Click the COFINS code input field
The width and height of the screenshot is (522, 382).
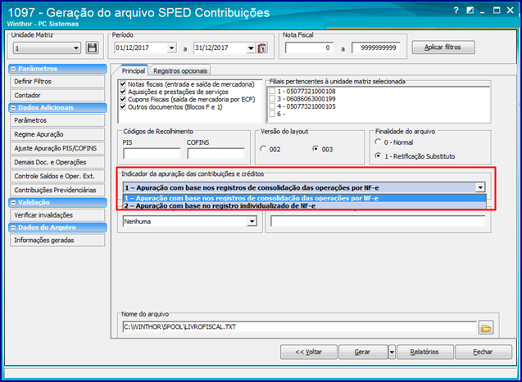pyautogui.click(x=216, y=154)
